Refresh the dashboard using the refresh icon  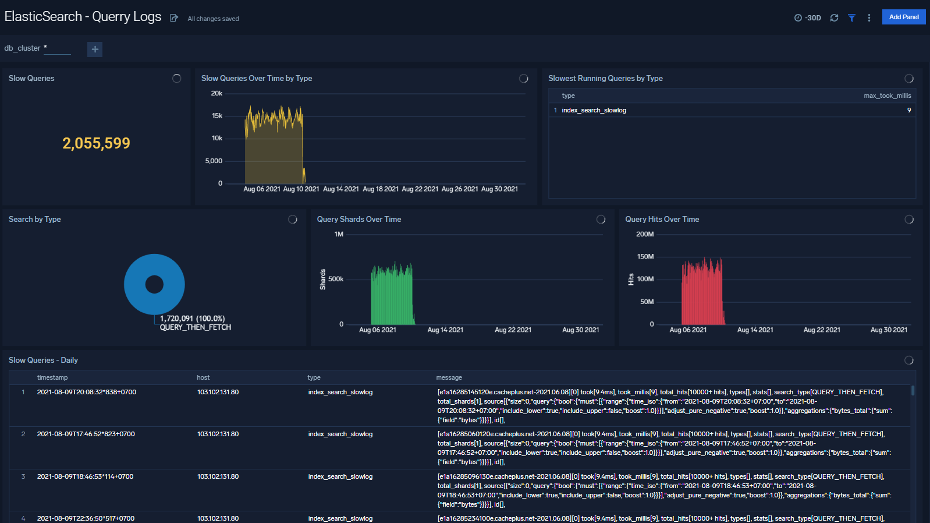point(834,18)
